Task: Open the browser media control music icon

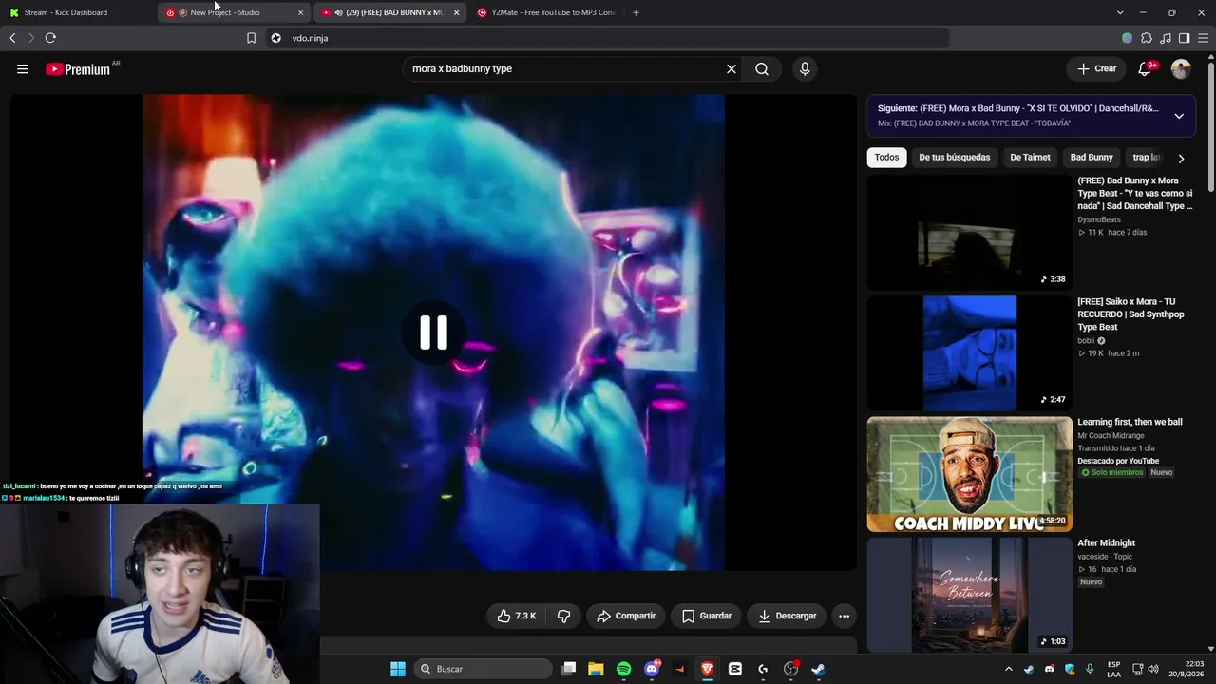Action: tap(1166, 38)
